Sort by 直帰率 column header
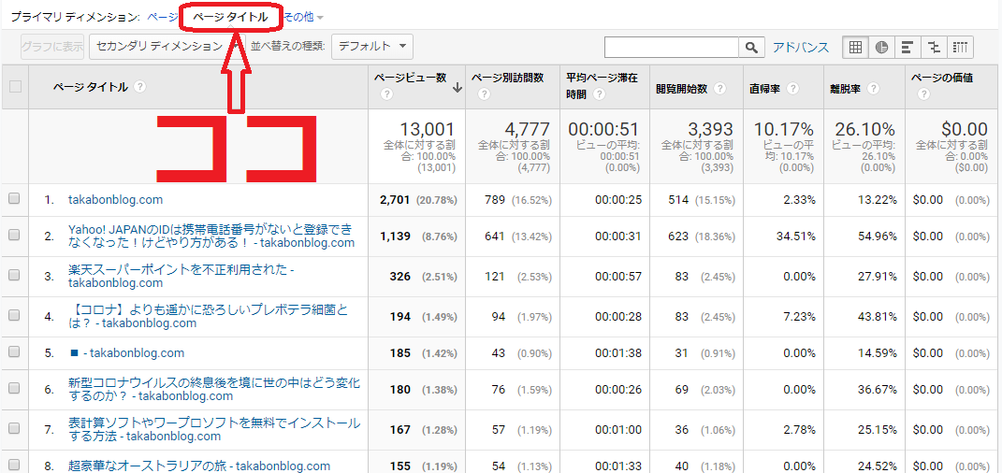Viewport: 1002px width, 473px height. click(765, 89)
